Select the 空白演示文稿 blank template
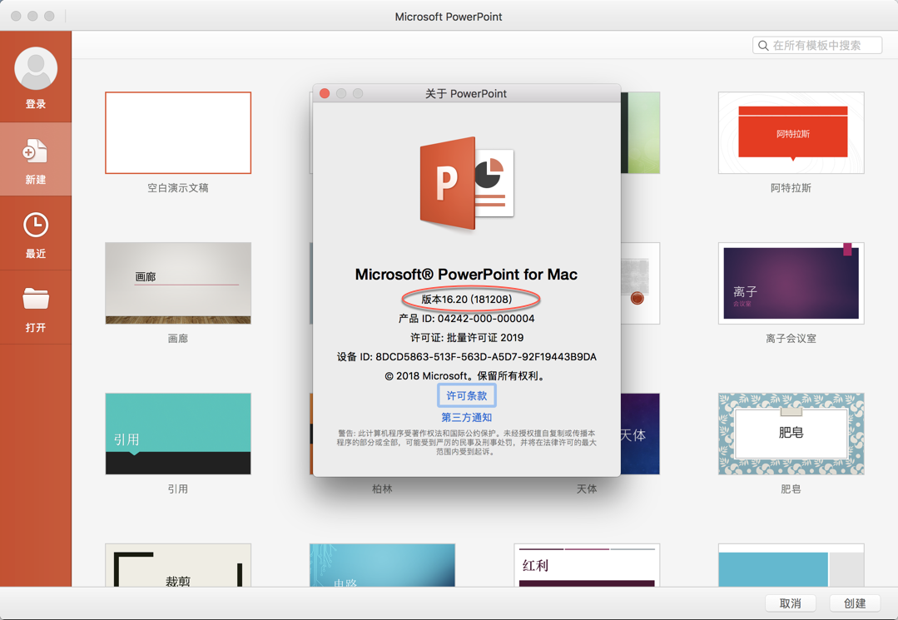 177,132
